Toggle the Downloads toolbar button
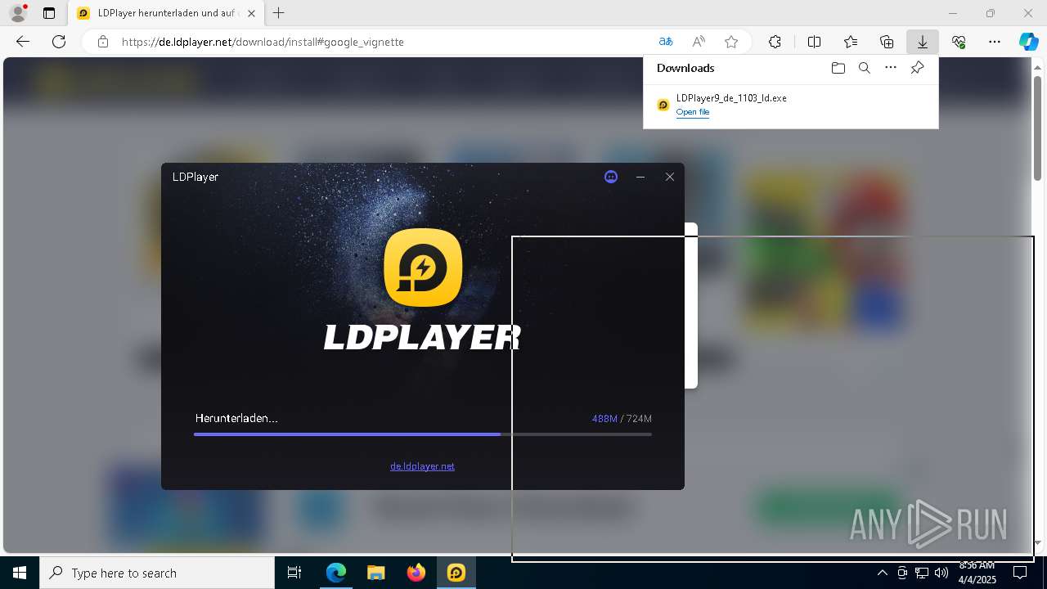This screenshot has height=589, width=1047. 923,42
